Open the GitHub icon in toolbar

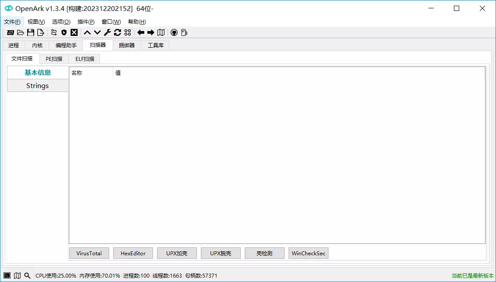(x=174, y=32)
